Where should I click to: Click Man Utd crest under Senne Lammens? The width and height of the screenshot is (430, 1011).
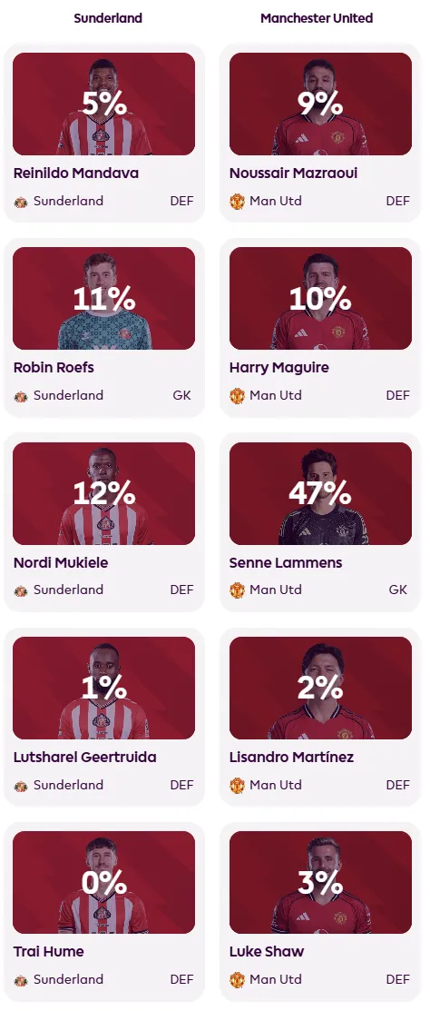237,590
